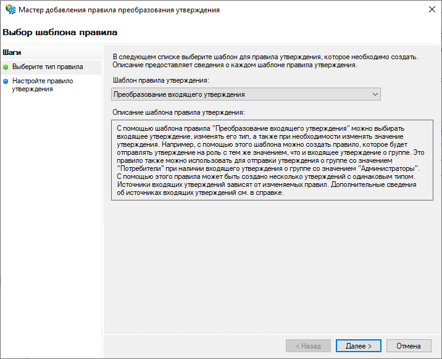This screenshot has width=442, height=359.
Task: Select the "Выберите тип правила" step
Action: (x=48, y=67)
